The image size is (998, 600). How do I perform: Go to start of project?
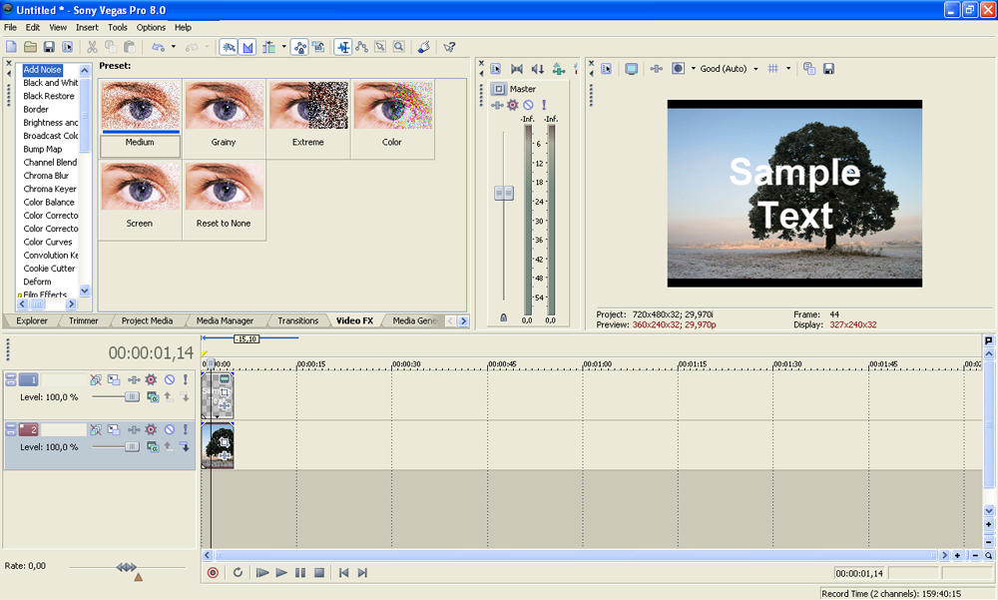tap(343, 573)
